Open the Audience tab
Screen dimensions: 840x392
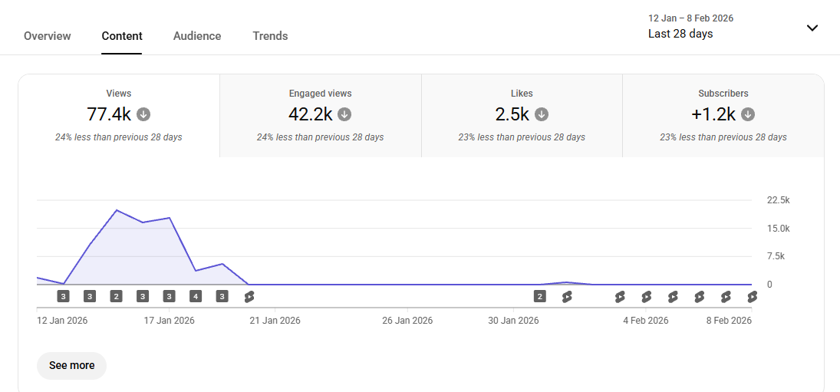pos(197,36)
